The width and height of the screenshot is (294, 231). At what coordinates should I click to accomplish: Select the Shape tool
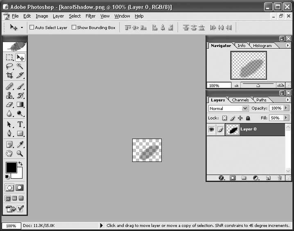pyautogui.click(x=20, y=133)
